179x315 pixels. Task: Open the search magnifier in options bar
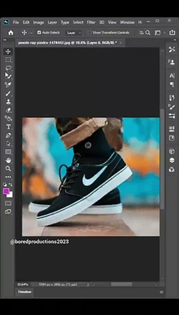(148, 33)
